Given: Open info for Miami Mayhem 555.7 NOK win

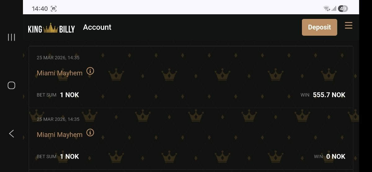Looking at the screenshot, I should coord(90,71).
